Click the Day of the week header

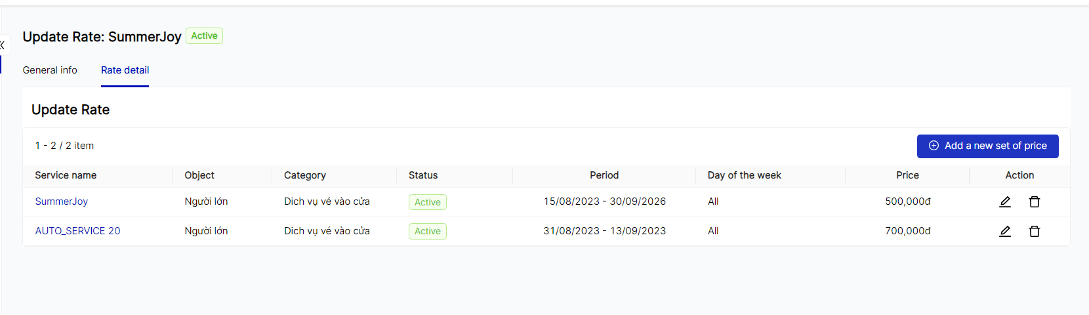click(744, 175)
